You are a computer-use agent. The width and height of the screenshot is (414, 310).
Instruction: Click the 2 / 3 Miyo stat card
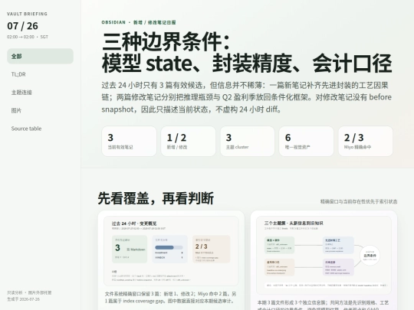pyautogui.click(x=366, y=142)
